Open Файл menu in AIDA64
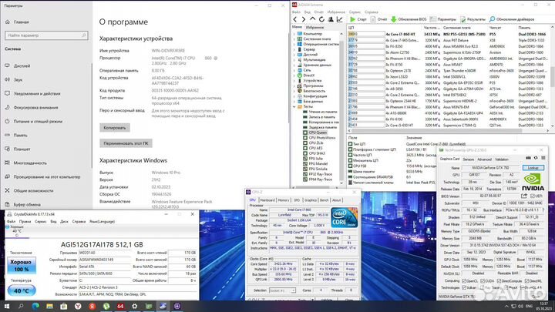Screen dimensions: 555x312 [x=296, y=12]
